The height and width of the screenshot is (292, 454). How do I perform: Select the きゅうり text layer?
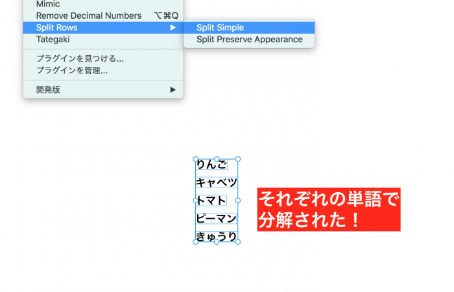pyautogui.click(x=216, y=236)
